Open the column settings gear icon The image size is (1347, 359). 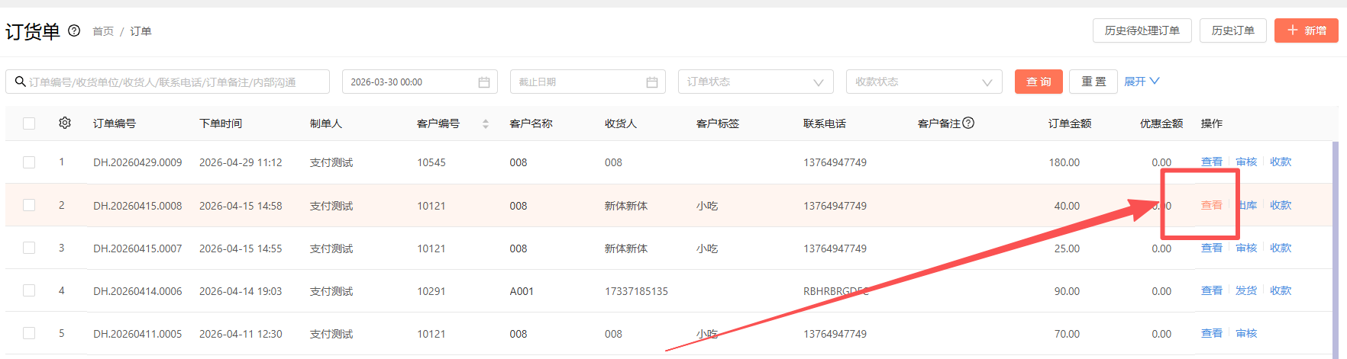tap(65, 123)
